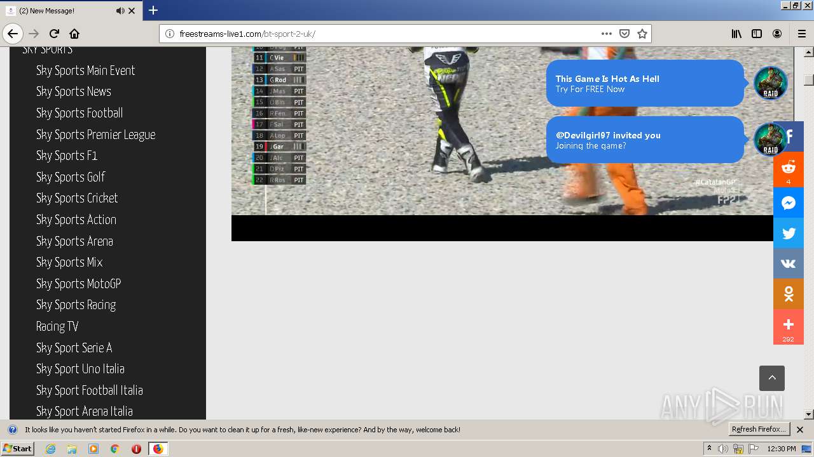Click the RAID avatar beside the Try For FREE ad

[x=770, y=83]
